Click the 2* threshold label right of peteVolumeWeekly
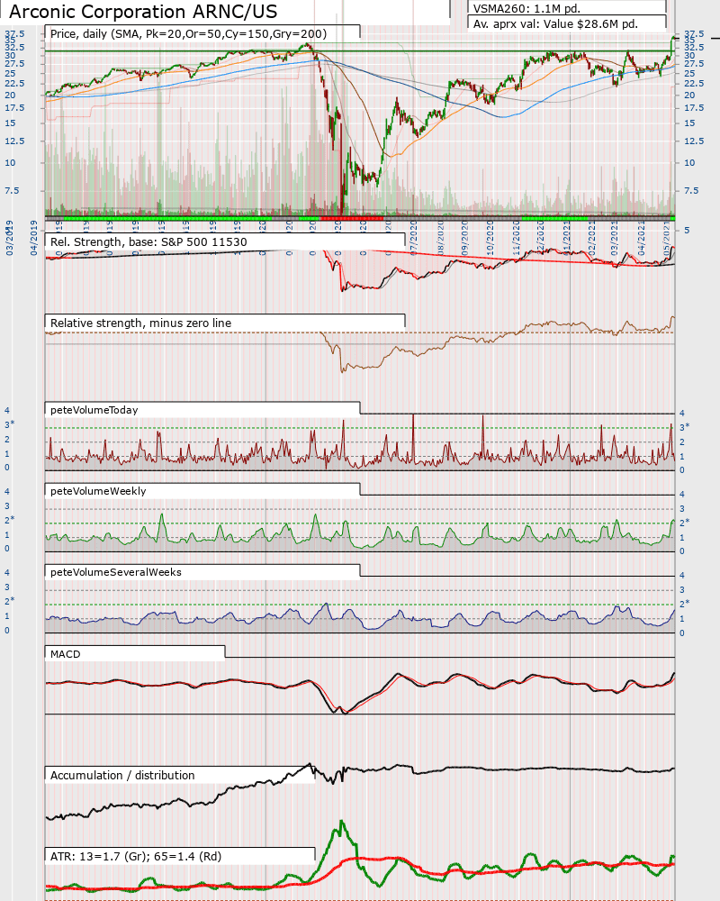 point(685,523)
